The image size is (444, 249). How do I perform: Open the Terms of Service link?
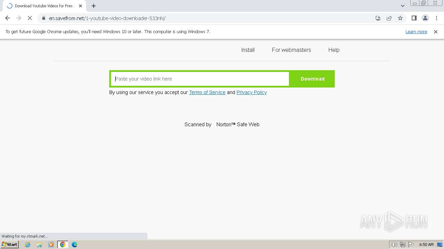click(x=207, y=92)
